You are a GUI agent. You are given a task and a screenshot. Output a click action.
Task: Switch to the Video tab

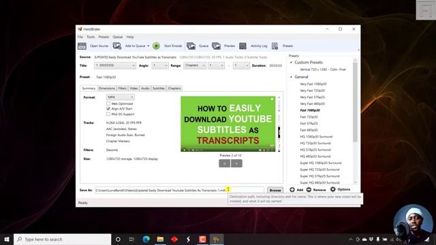click(134, 88)
